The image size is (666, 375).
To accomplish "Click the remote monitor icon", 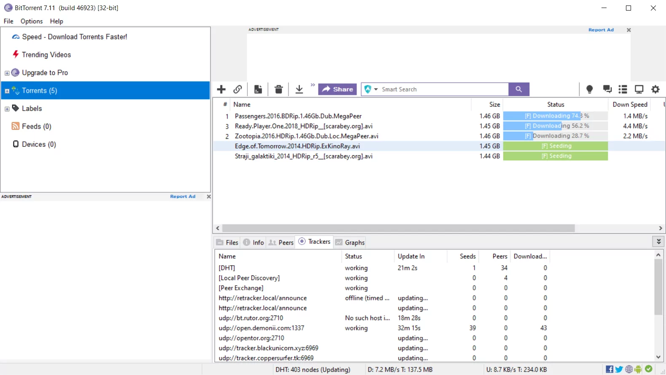I will [639, 89].
